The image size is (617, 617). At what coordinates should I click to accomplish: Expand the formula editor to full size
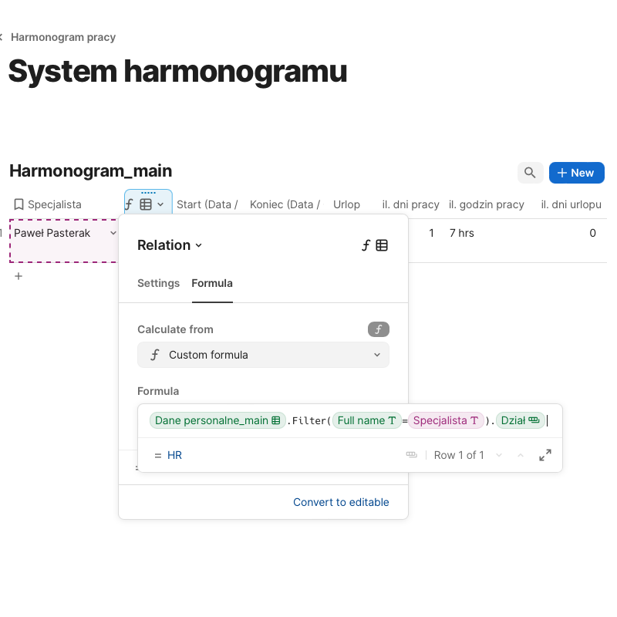545,455
